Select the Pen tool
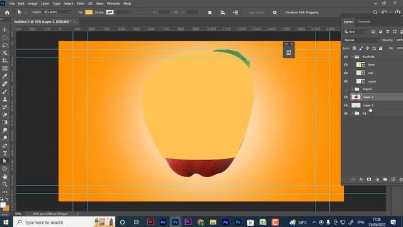The width and height of the screenshot is (403, 227). tap(4, 146)
